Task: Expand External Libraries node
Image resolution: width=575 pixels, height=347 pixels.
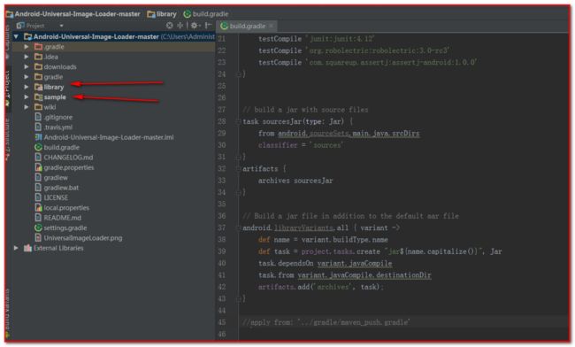Action: click(x=16, y=248)
